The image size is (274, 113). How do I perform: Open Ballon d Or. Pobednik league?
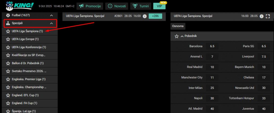pos(28,63)
